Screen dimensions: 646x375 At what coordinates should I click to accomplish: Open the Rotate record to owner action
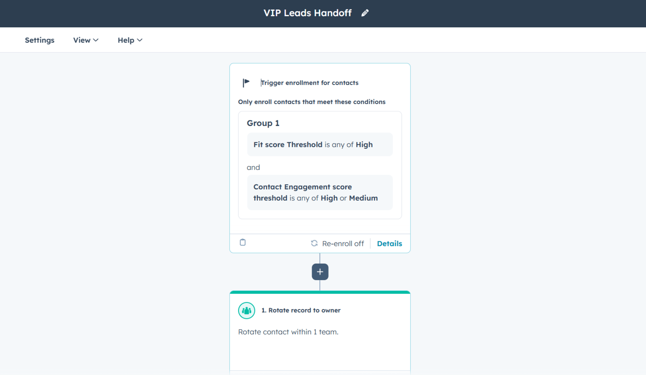point(301,310)
